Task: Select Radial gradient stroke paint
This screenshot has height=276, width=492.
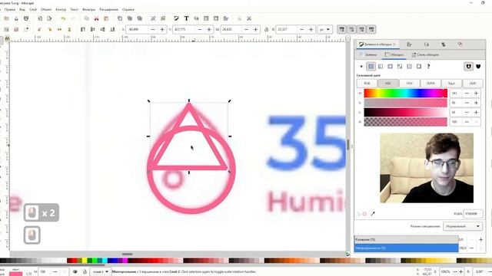Action: click(390, 67)
